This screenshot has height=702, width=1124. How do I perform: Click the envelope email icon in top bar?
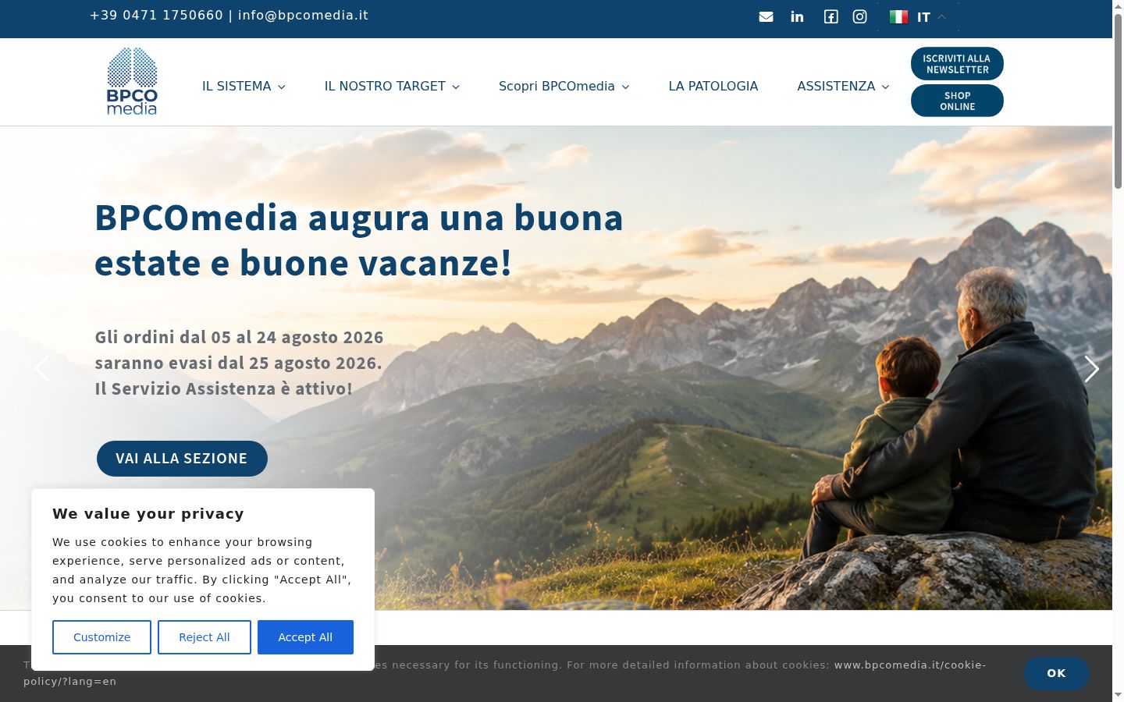pyautogui.click(x=766, y=16)
